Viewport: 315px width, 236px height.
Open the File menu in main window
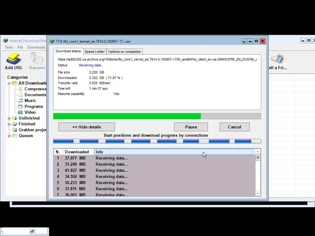tap(20, 47)
